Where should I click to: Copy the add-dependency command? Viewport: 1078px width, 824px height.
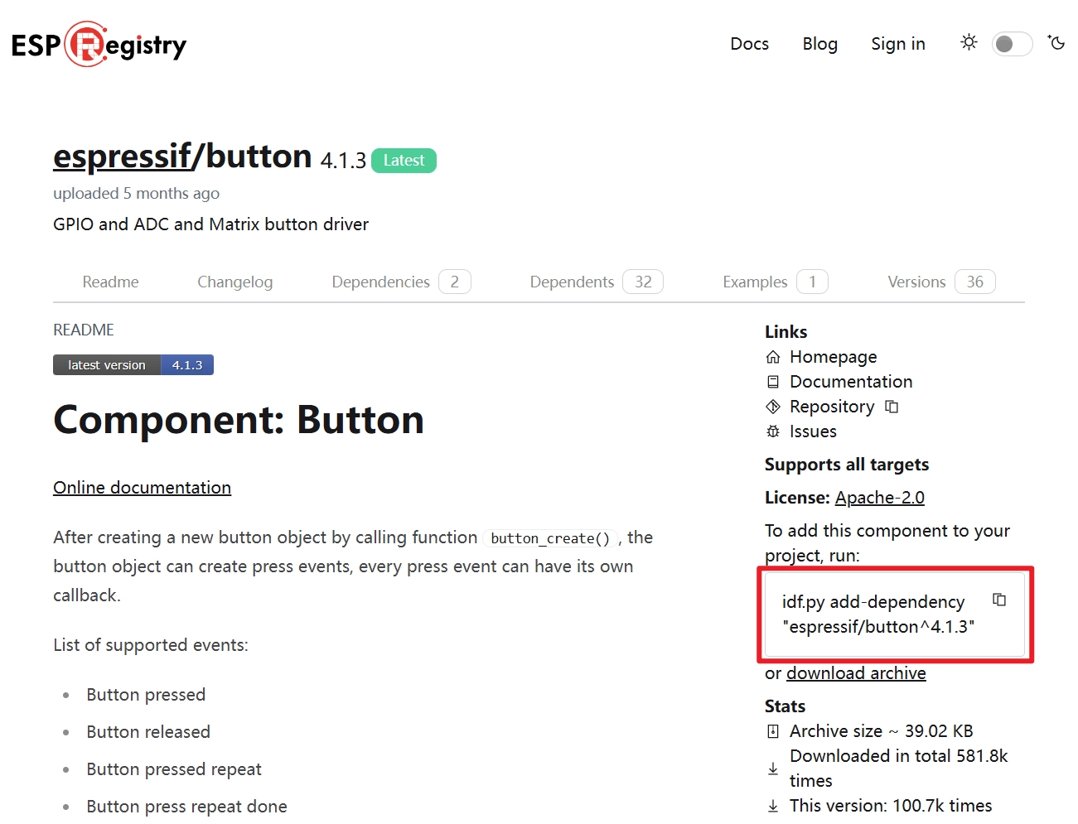pos(999,600)
